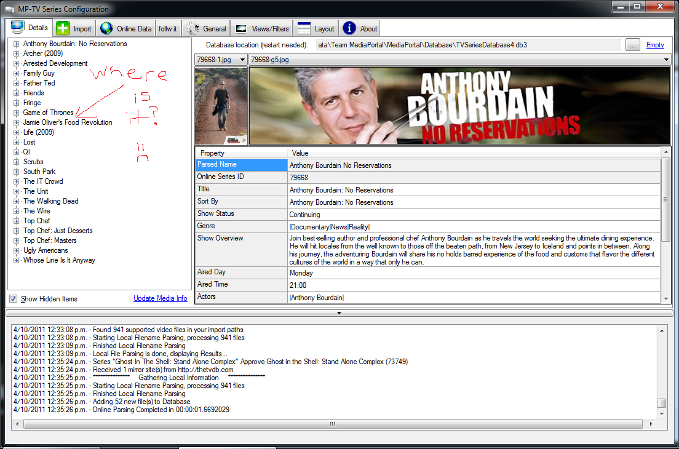The width and height of the screenshot is (679, 449).
Task: Click the globe Online Data icon
Action: tap(106, 28)
